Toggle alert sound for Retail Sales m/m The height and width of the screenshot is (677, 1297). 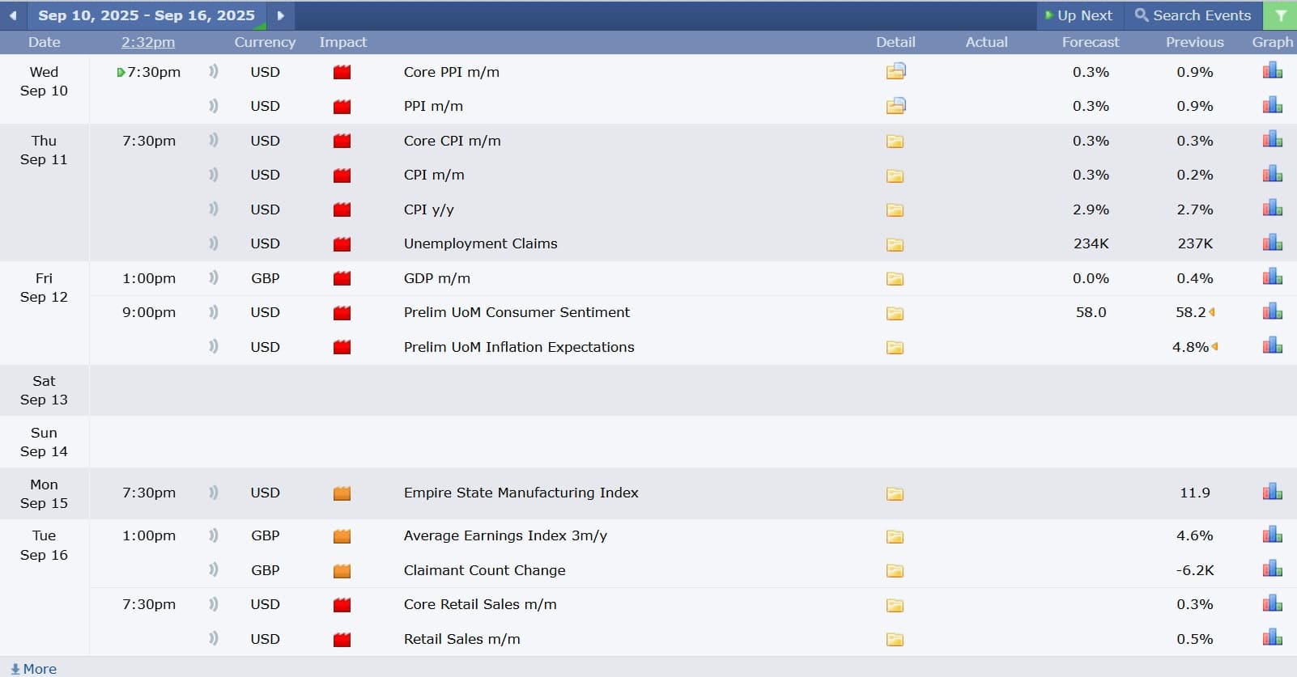coord(214,638)
